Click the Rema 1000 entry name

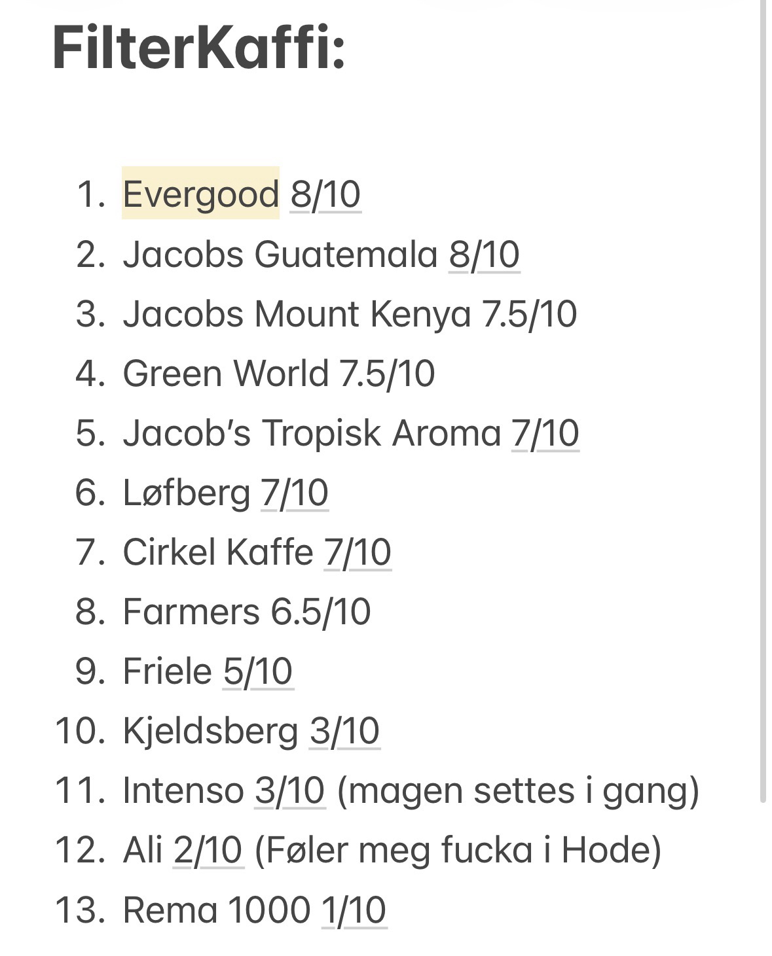[x=216, y=910]
